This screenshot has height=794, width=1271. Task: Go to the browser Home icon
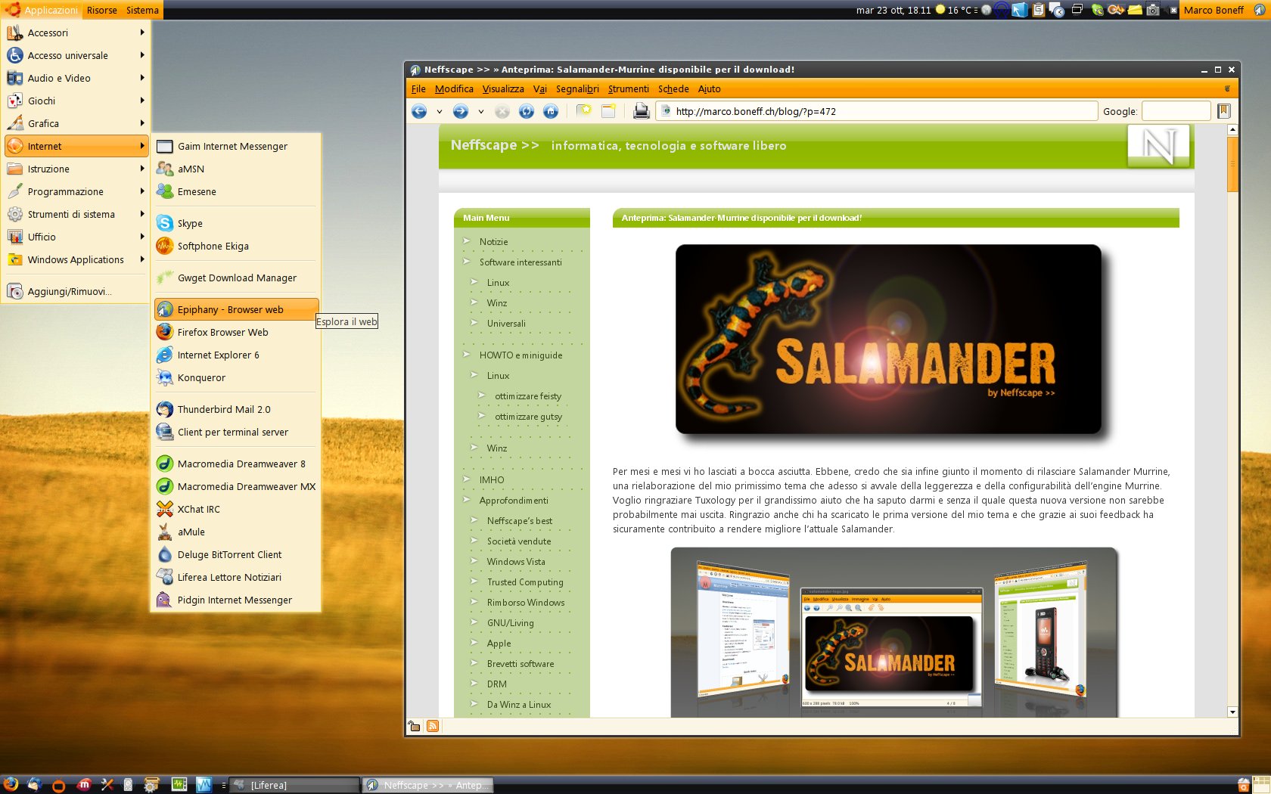pos(551,111)
